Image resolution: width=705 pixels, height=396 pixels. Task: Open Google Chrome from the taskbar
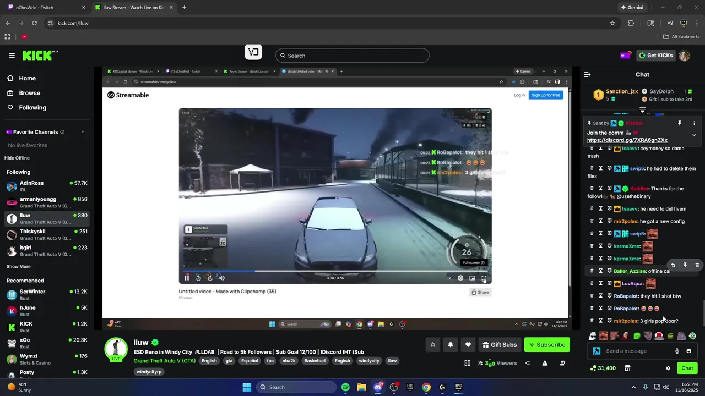coord(426,387)
